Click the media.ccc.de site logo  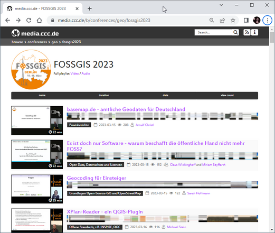pos(35,33)
